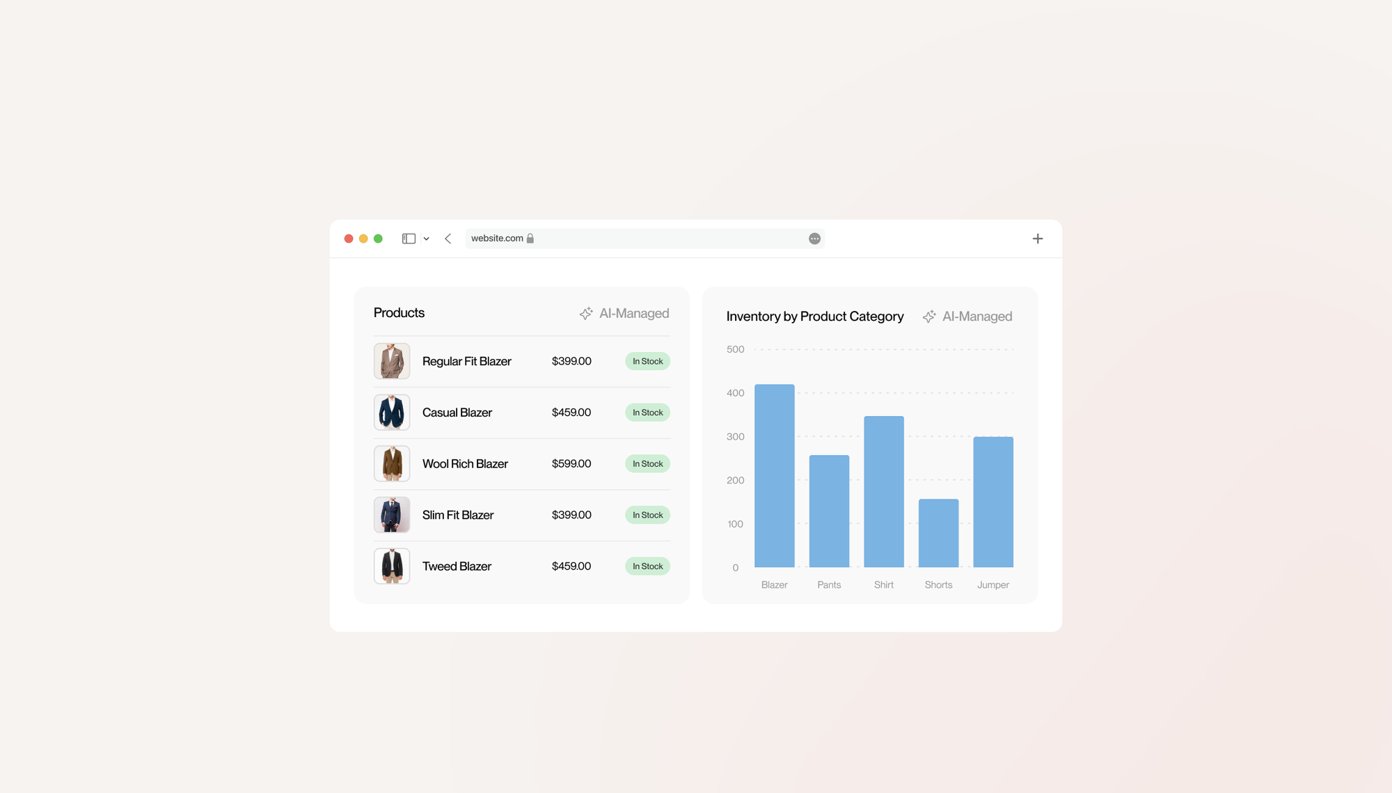
Task: Open the Tweed Blazer thumbnail
Action: [x=392, y=566]
